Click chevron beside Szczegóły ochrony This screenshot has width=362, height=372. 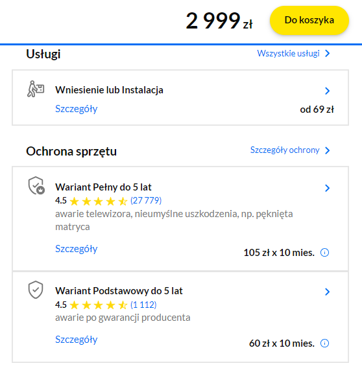tap(328, 150)
